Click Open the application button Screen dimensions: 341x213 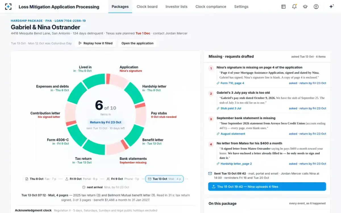tap(138, 43)
